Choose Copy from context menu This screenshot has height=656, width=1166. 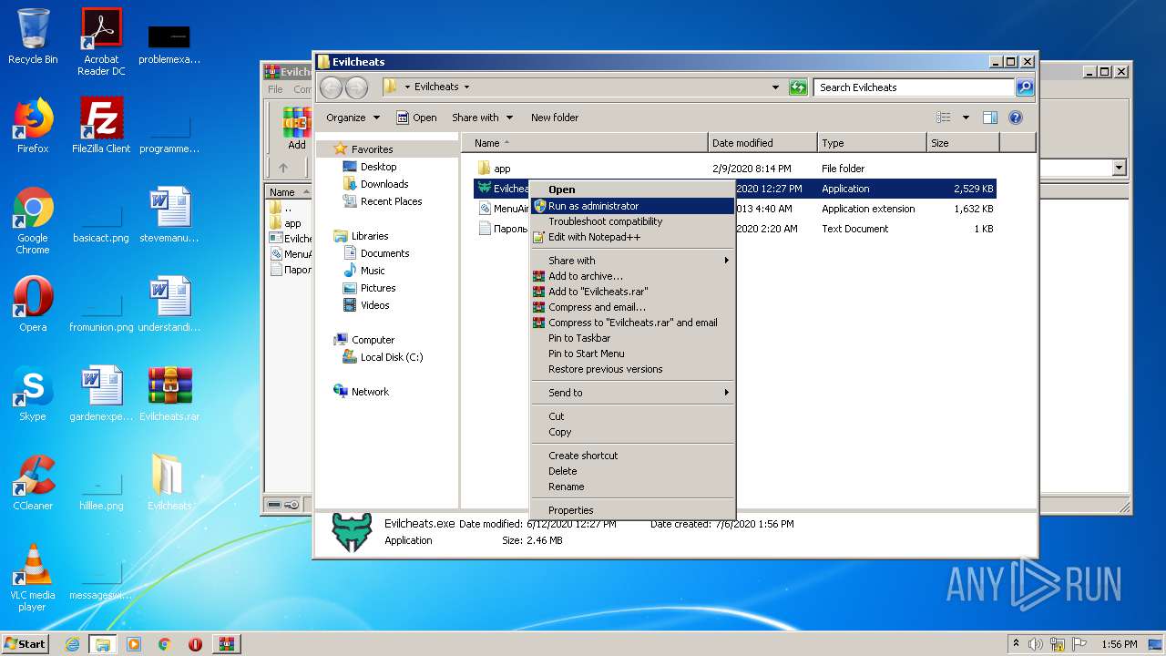pyautogui.click(x=633, y=432)
